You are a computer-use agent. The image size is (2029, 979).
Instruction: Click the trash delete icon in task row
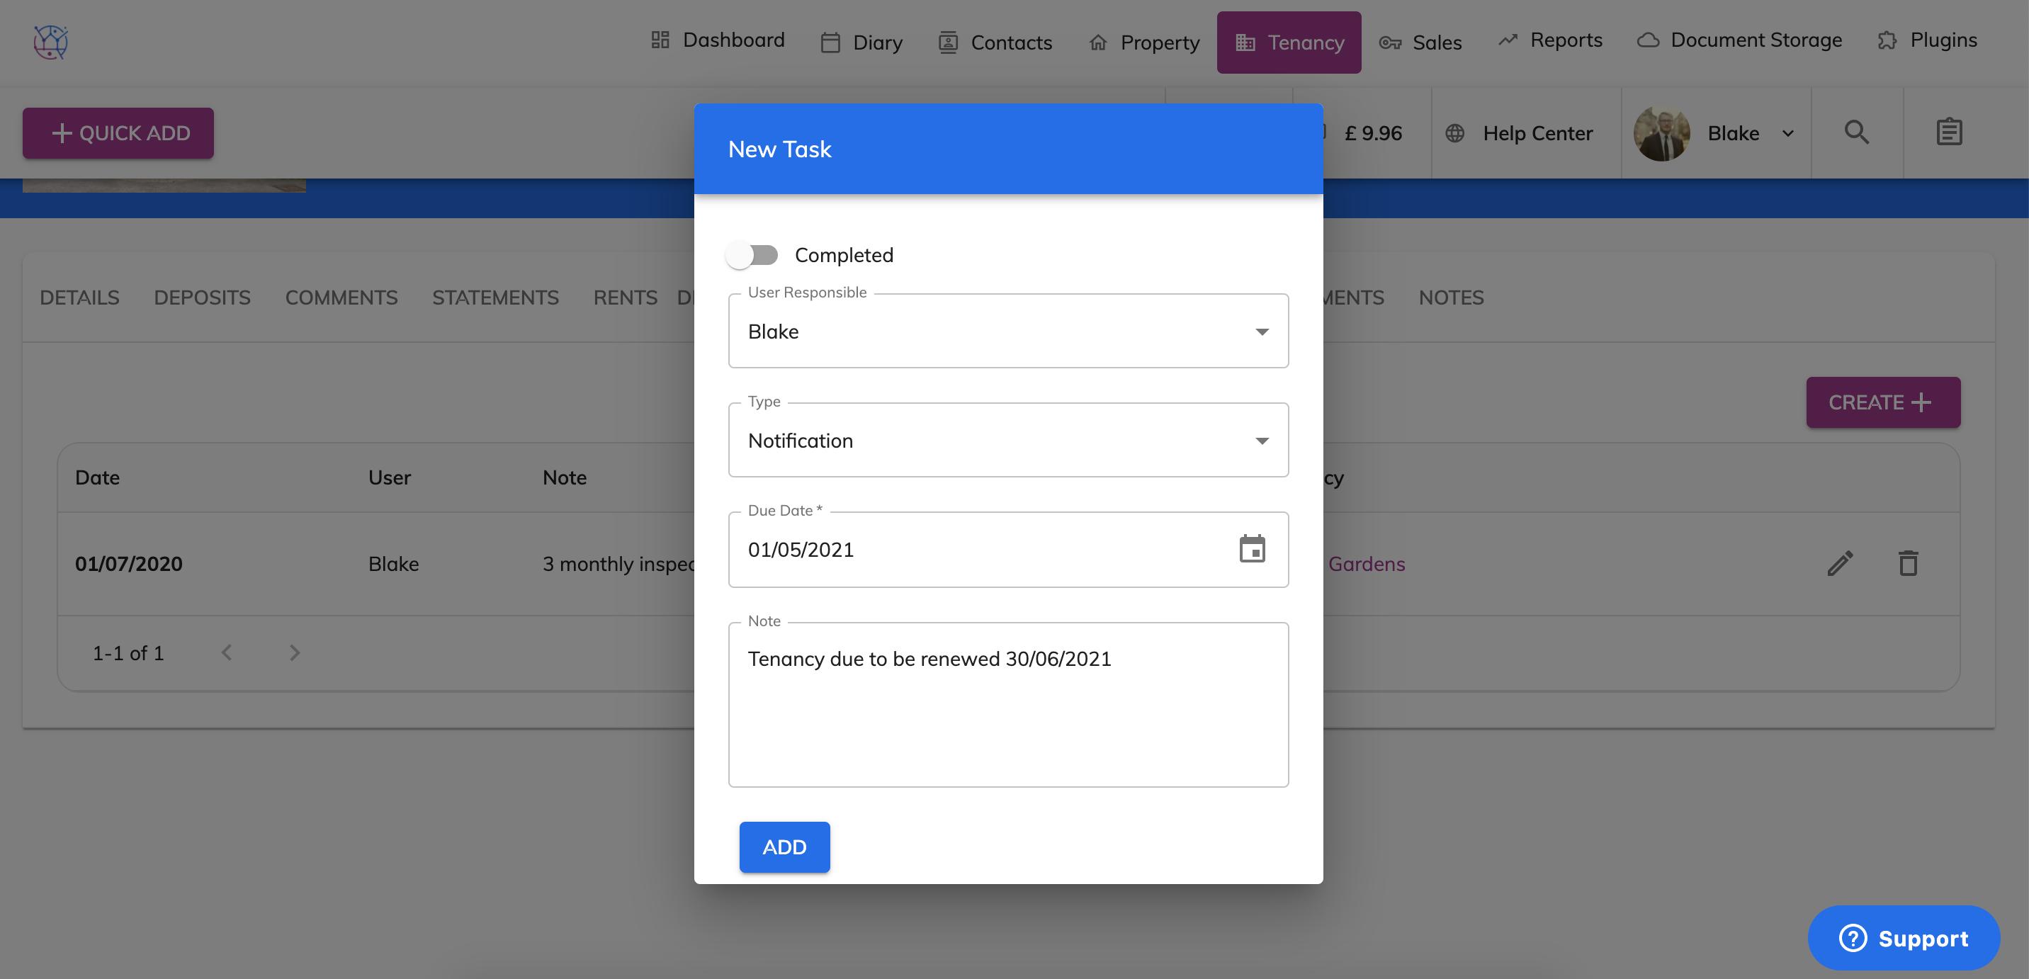(x=1908, y=563)
